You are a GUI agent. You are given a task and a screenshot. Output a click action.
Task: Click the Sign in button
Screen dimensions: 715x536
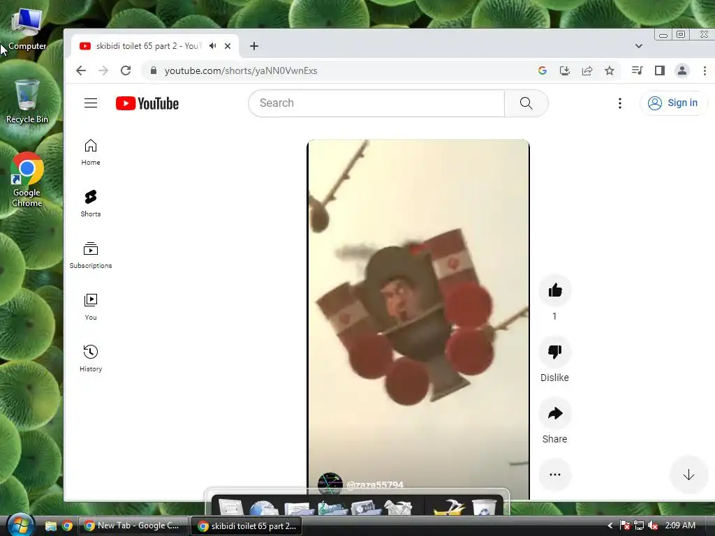pos(673,103)
